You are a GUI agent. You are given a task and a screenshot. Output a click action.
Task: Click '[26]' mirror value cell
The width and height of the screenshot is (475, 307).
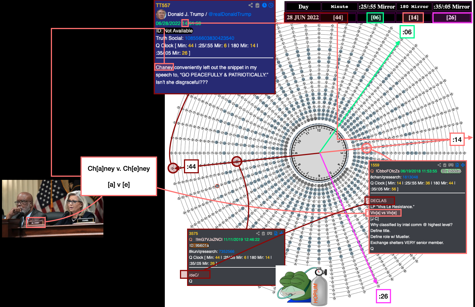[451, 18]
